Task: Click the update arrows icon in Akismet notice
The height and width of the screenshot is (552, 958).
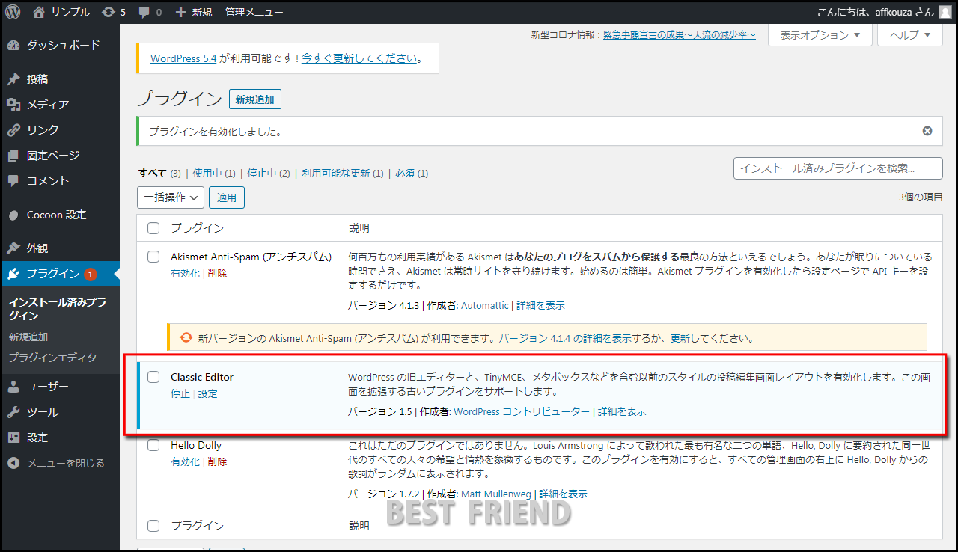Action: click(x=186, y=337)
